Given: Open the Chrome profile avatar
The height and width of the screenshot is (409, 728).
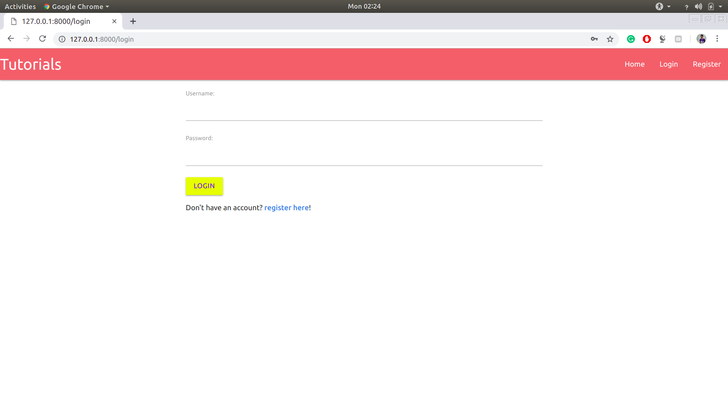Looking at the screenshot, I should tap(701, 39).
